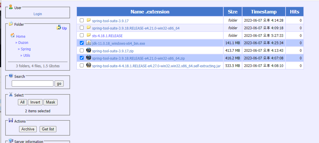Click the ZIP icon of spring-tool-suite-3.9.18.RELEASE zip file
The image size is (319, 143).
[89, 57]
